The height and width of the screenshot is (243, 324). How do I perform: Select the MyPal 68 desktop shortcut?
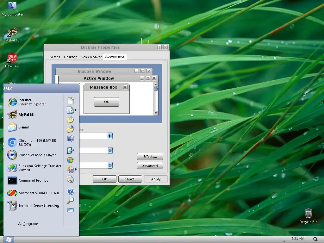point(12,34)
